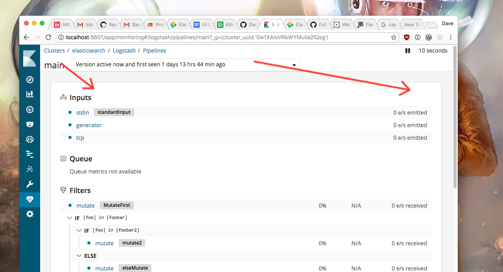Switch to the 'Kiba' Google Sheets tab

click(225, 24)
